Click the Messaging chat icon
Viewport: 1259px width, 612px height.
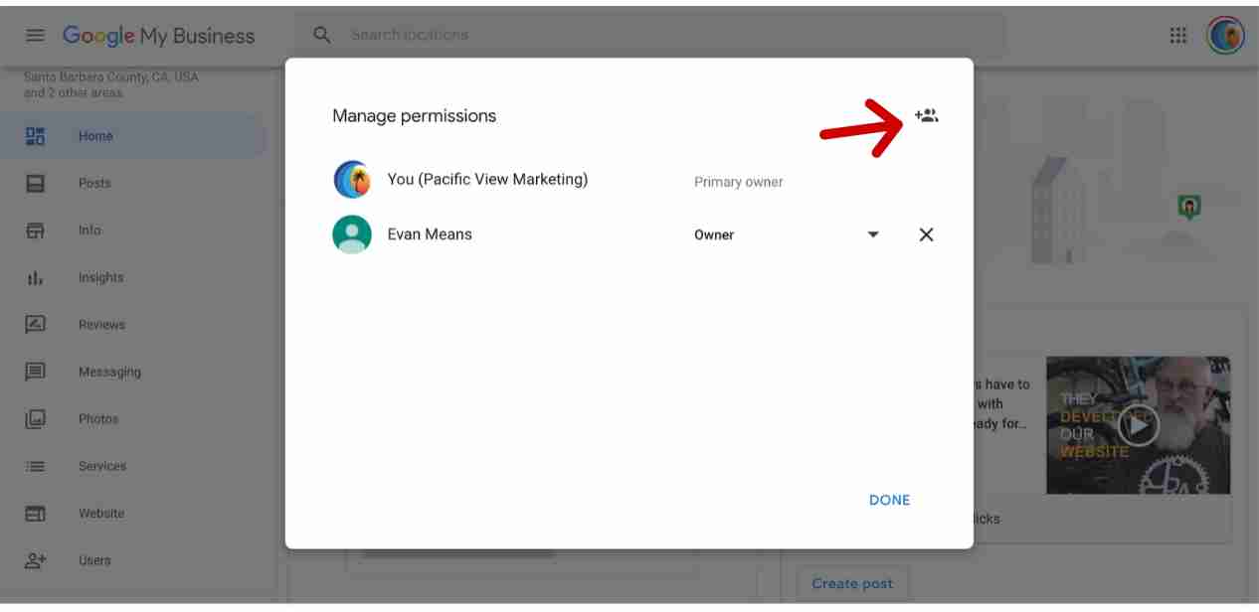click(36, 373)
